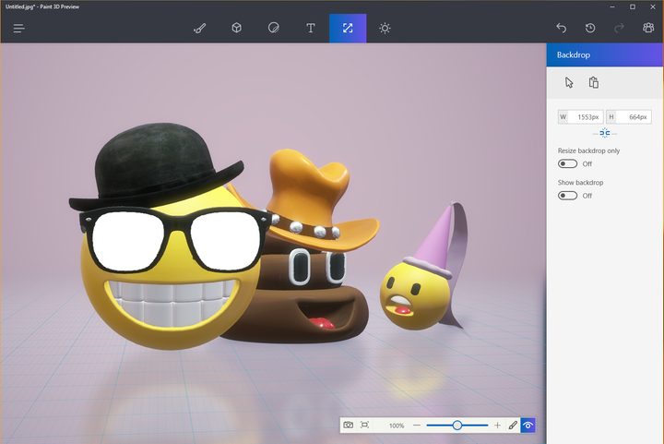Click the zoom slider handle
This screenshot has width=664, height=444.
click(x=456, y=425)
